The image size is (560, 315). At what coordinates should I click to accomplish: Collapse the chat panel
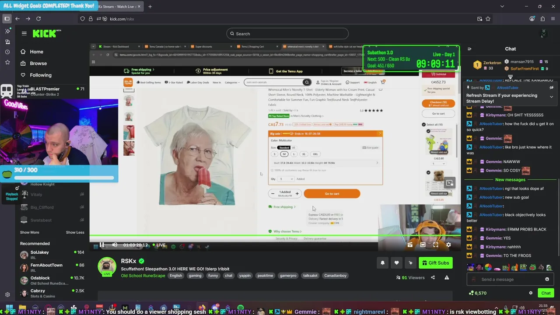[x=469, y=49]
